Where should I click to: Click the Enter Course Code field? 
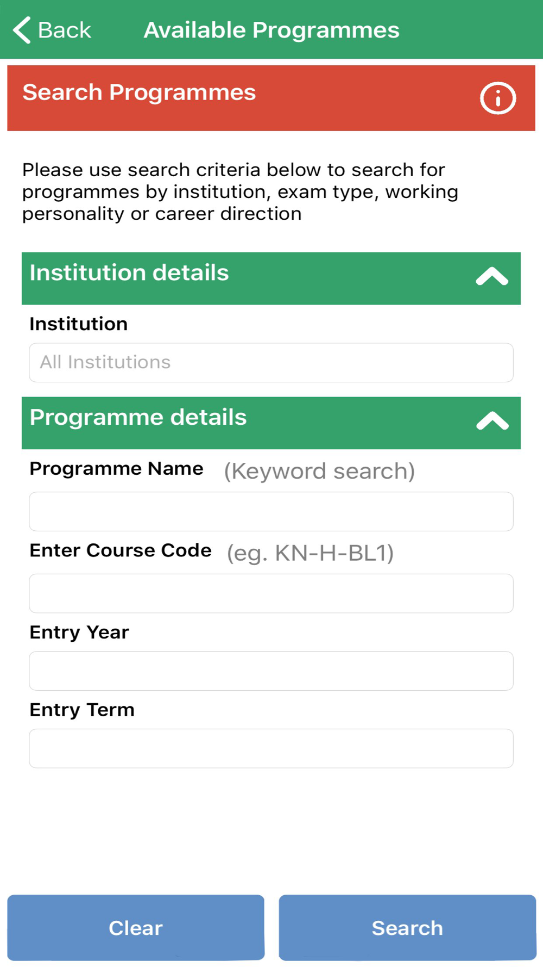coord(271,593)
